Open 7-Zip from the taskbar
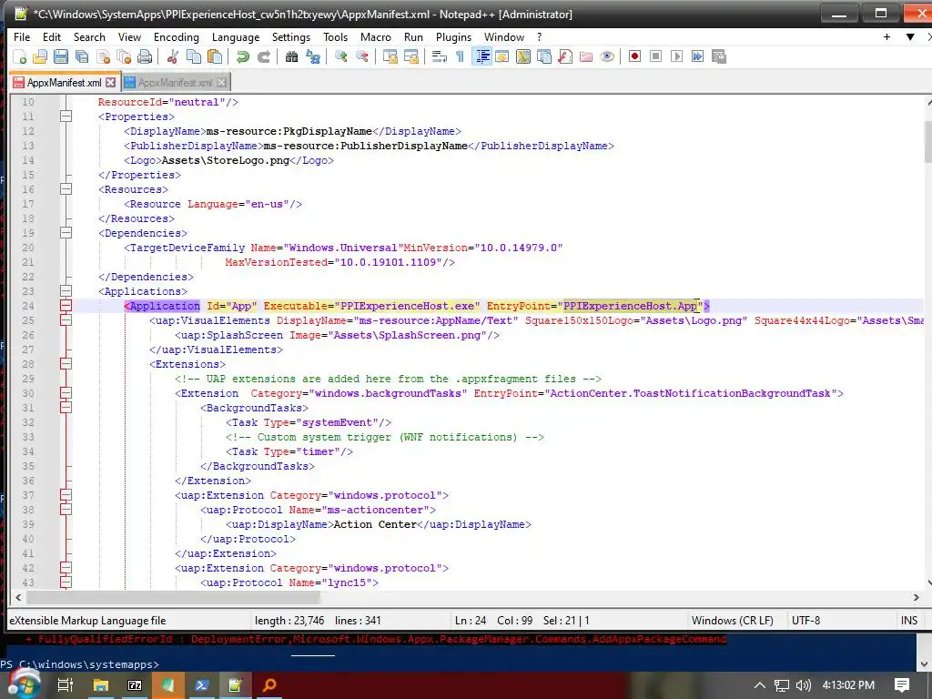This screenshot has width=932, height=699. (135, 685)
